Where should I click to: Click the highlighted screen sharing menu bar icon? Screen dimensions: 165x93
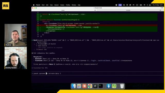(120, 5)
